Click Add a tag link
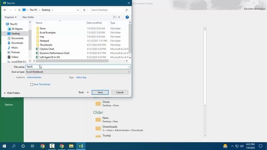267x150 pixels. tap(81, 77)
